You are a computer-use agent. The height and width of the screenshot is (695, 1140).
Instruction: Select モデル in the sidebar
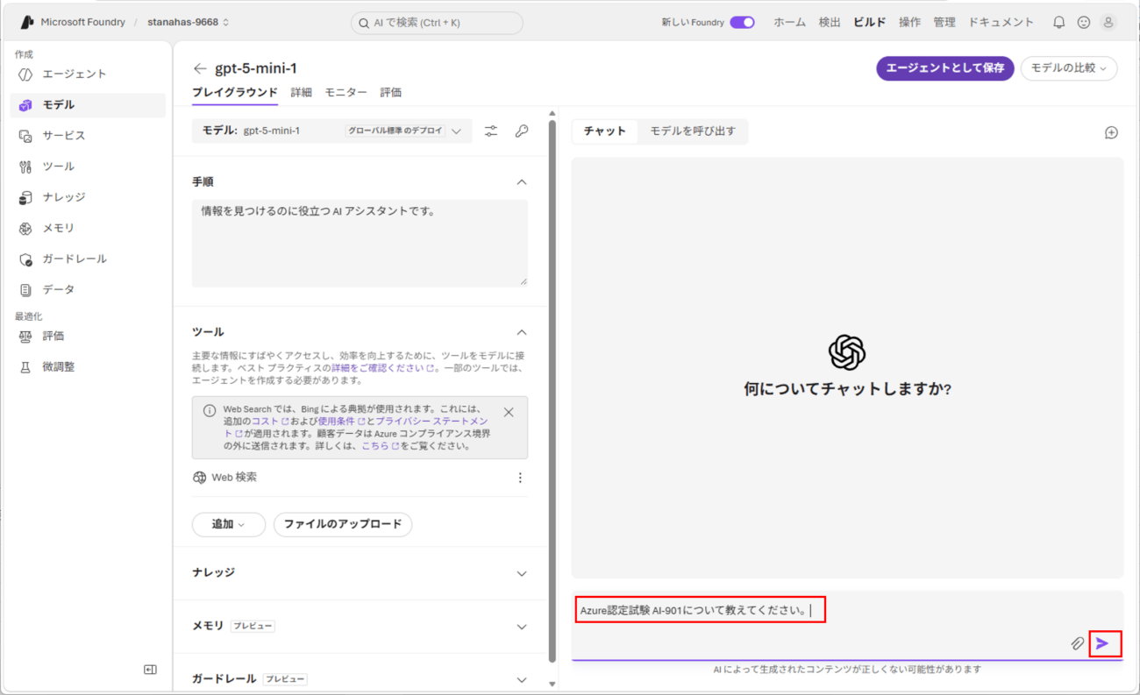coord(88,105)
